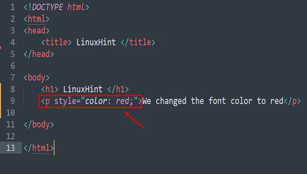Click the closing html tag on line 13
Image resolution: width=307 pixels, height=174 pixels.
point(39,148)
